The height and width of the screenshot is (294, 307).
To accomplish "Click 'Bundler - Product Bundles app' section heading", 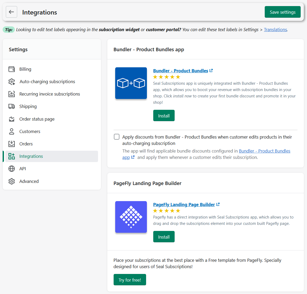I will point(149,50).
